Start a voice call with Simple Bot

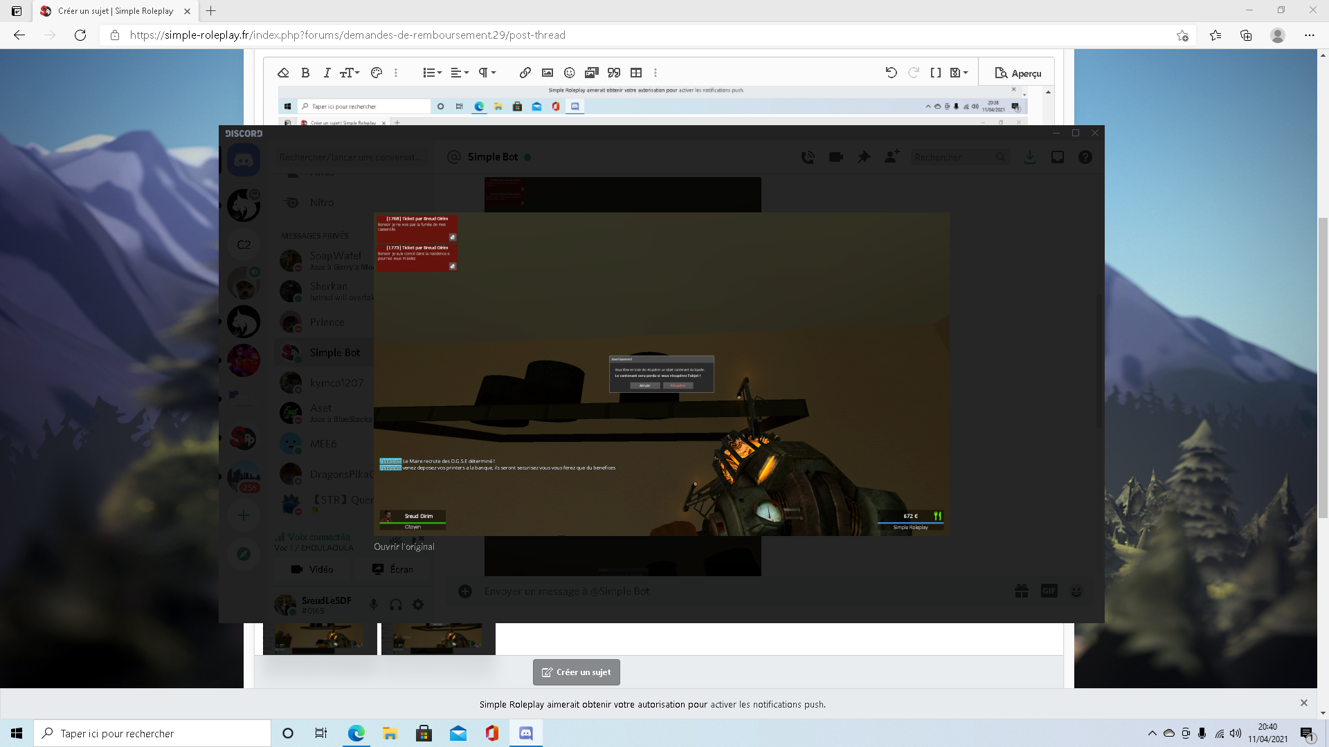pyautogui.click(x=808, y=158)
